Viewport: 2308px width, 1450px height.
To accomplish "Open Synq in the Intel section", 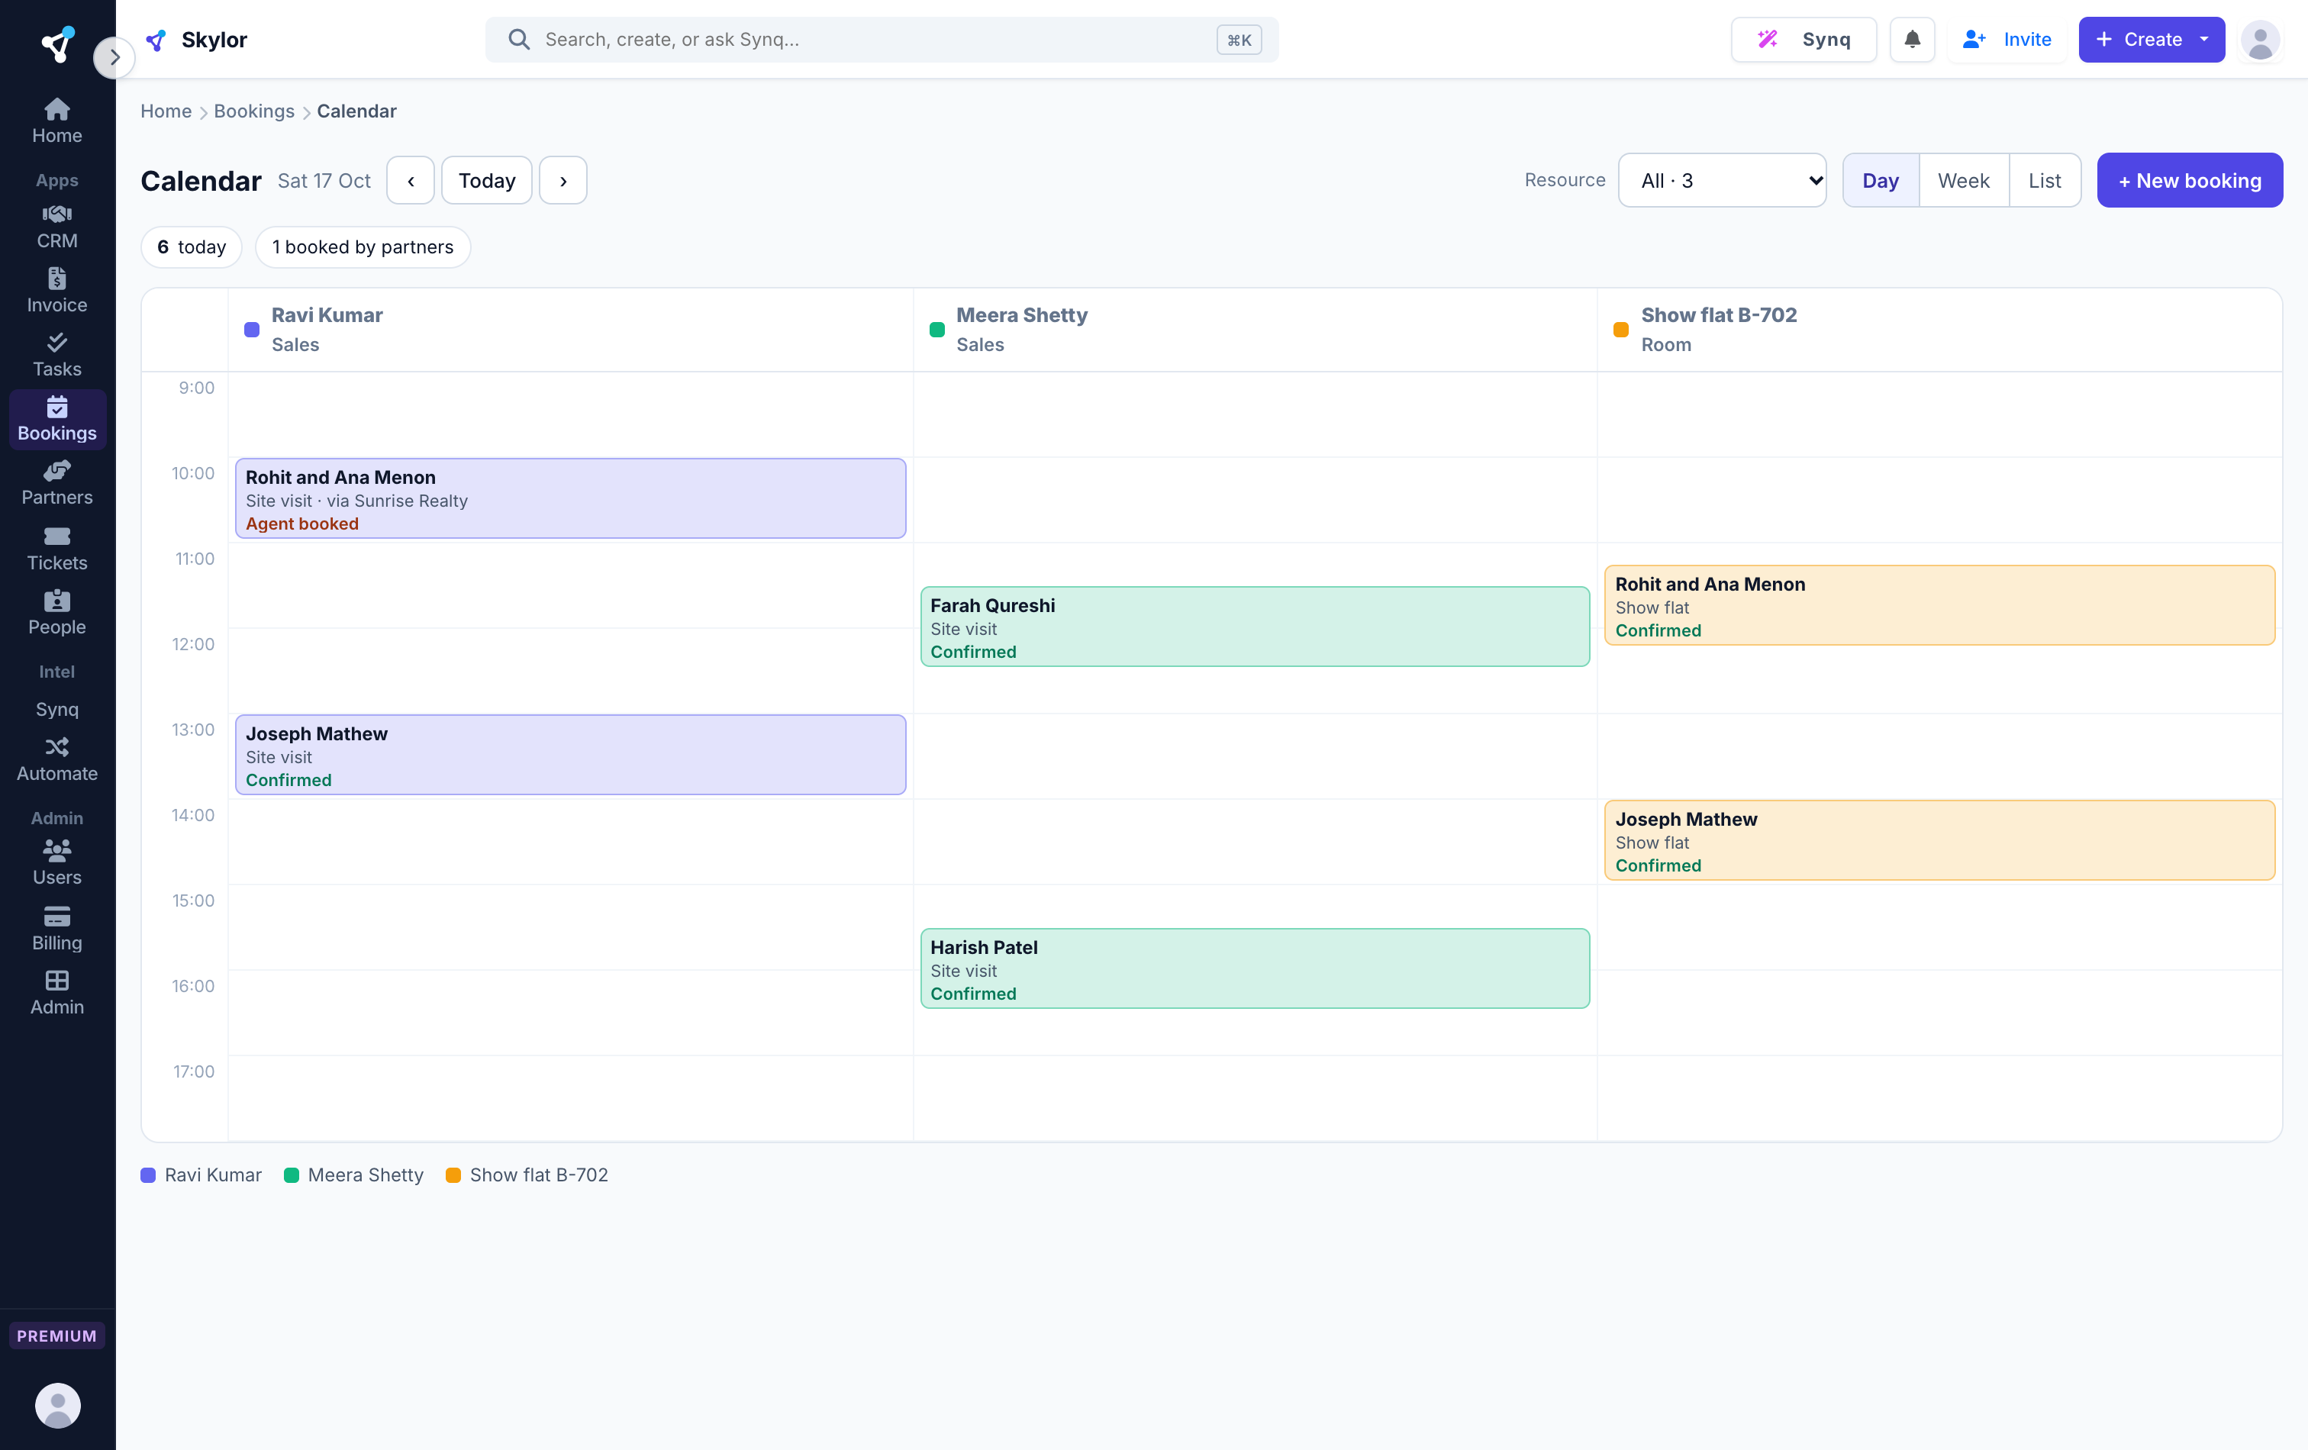I will point(56,709).
